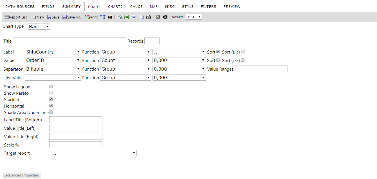Image resolution: width=377 pixels, height=179 pixels.
Task: Click the second green Excel icon
Action: coord(127,17)
